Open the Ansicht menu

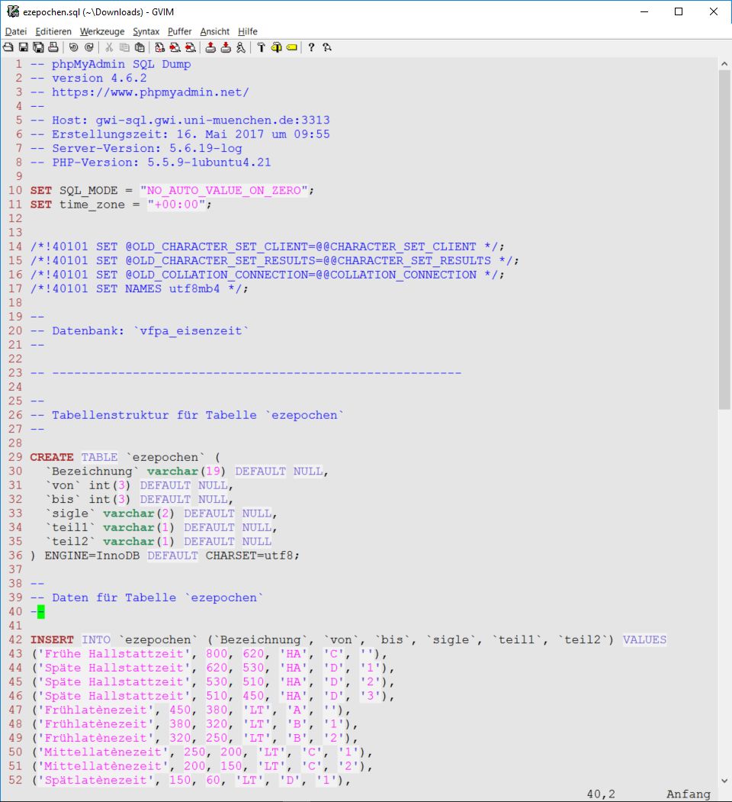215,32
